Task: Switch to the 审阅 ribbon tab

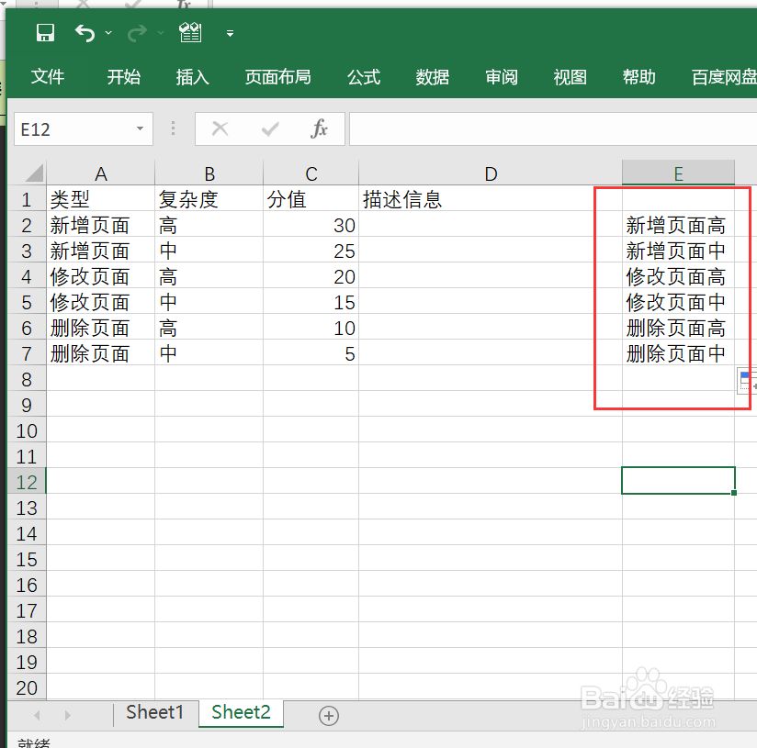Action: coord(501,77)
